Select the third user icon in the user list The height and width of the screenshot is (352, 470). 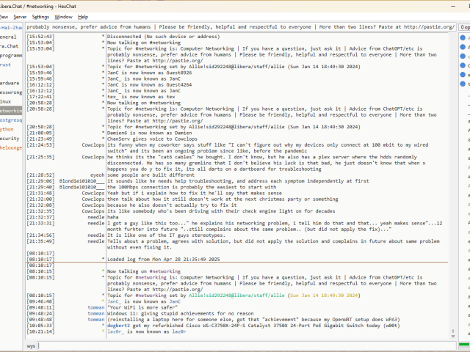(463, 55)
